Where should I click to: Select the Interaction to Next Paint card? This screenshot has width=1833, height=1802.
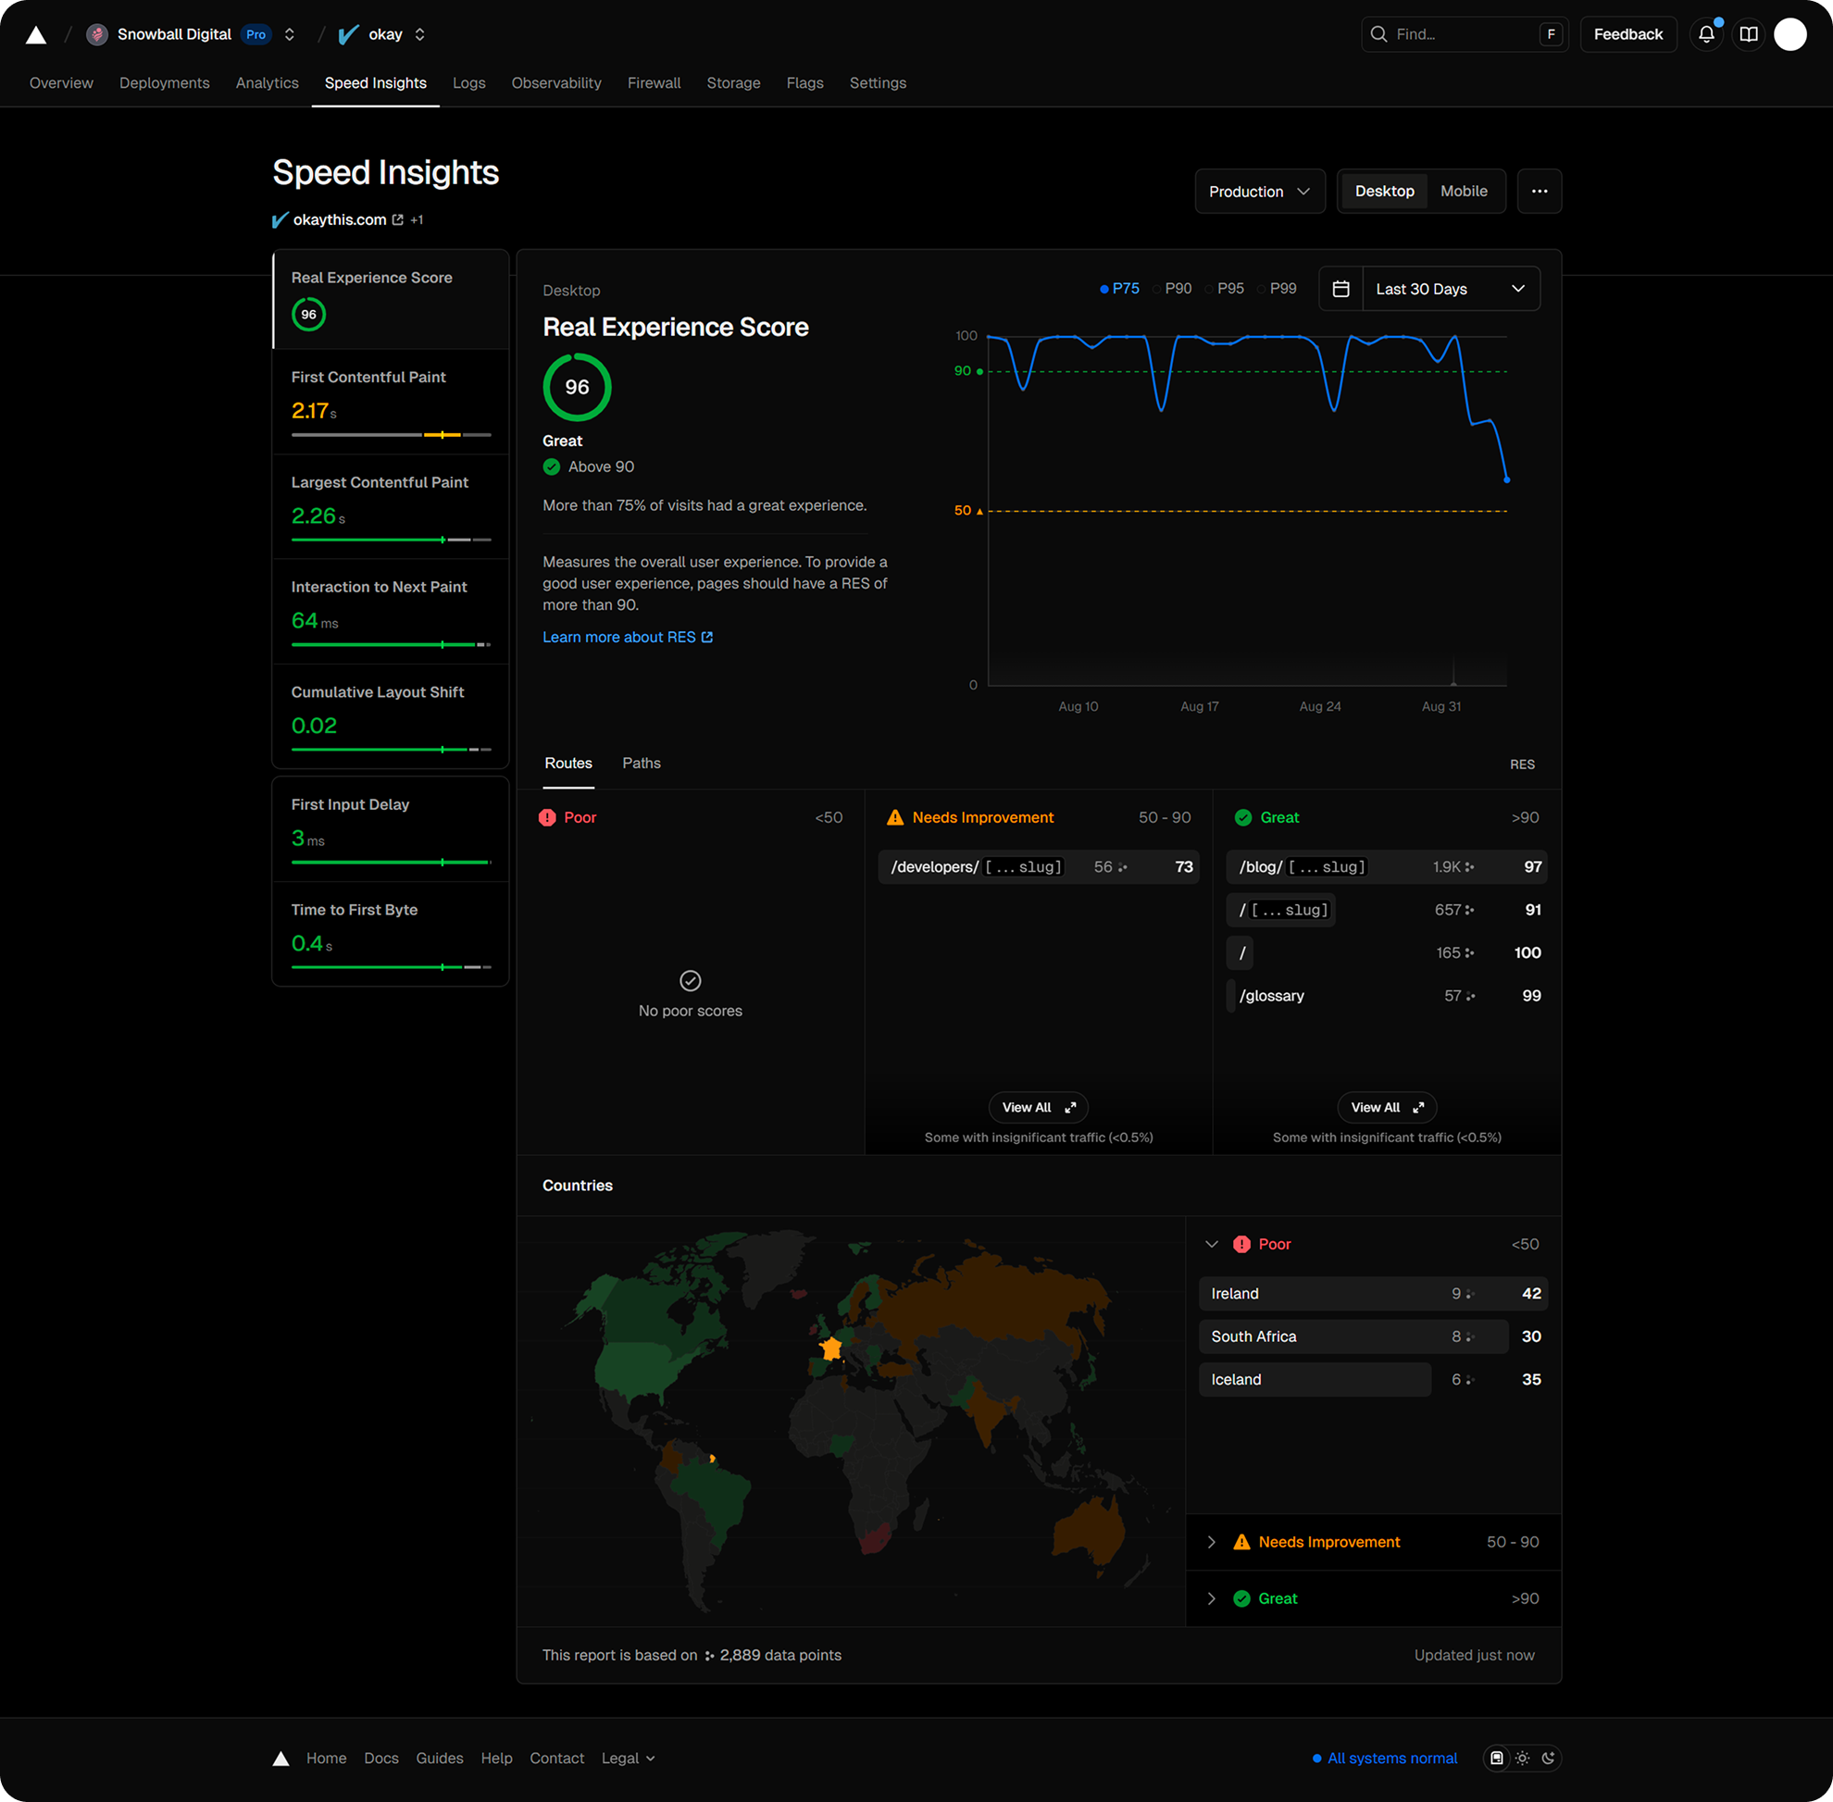(x=390, y=613)
